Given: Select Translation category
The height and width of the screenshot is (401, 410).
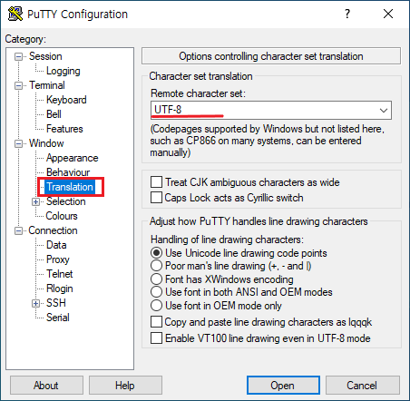Looking at the screenshot, I should click(70, 187).
